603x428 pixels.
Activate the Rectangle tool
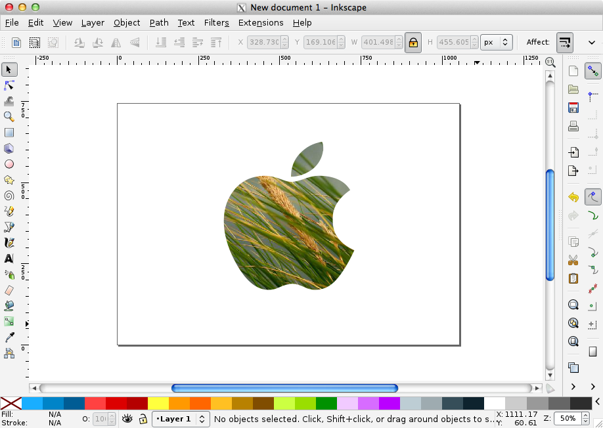click(x=9, y=133)
